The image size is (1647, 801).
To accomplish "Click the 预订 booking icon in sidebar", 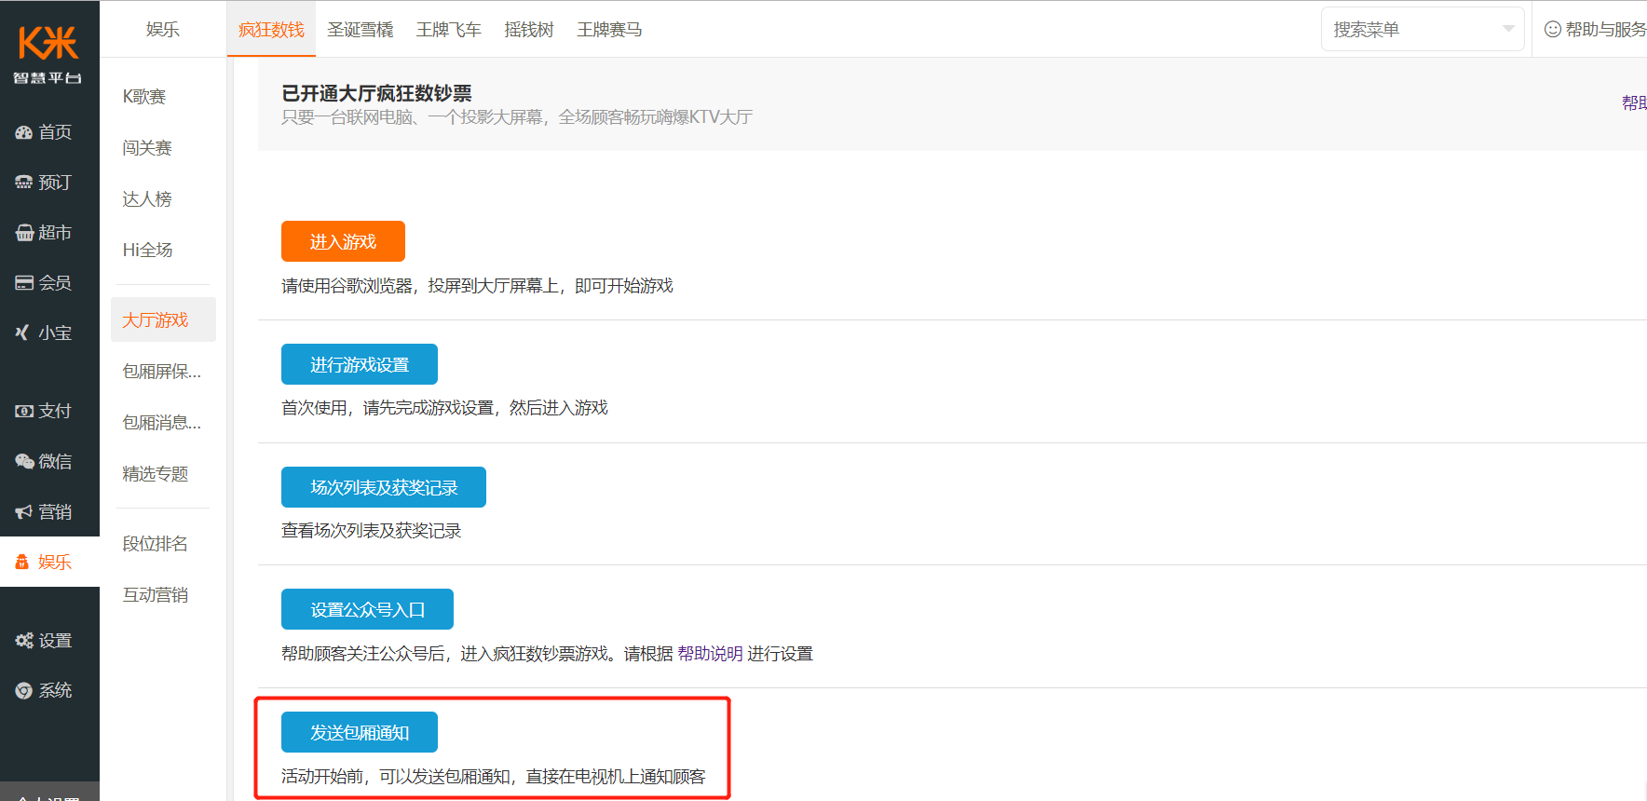I will 24,183.
